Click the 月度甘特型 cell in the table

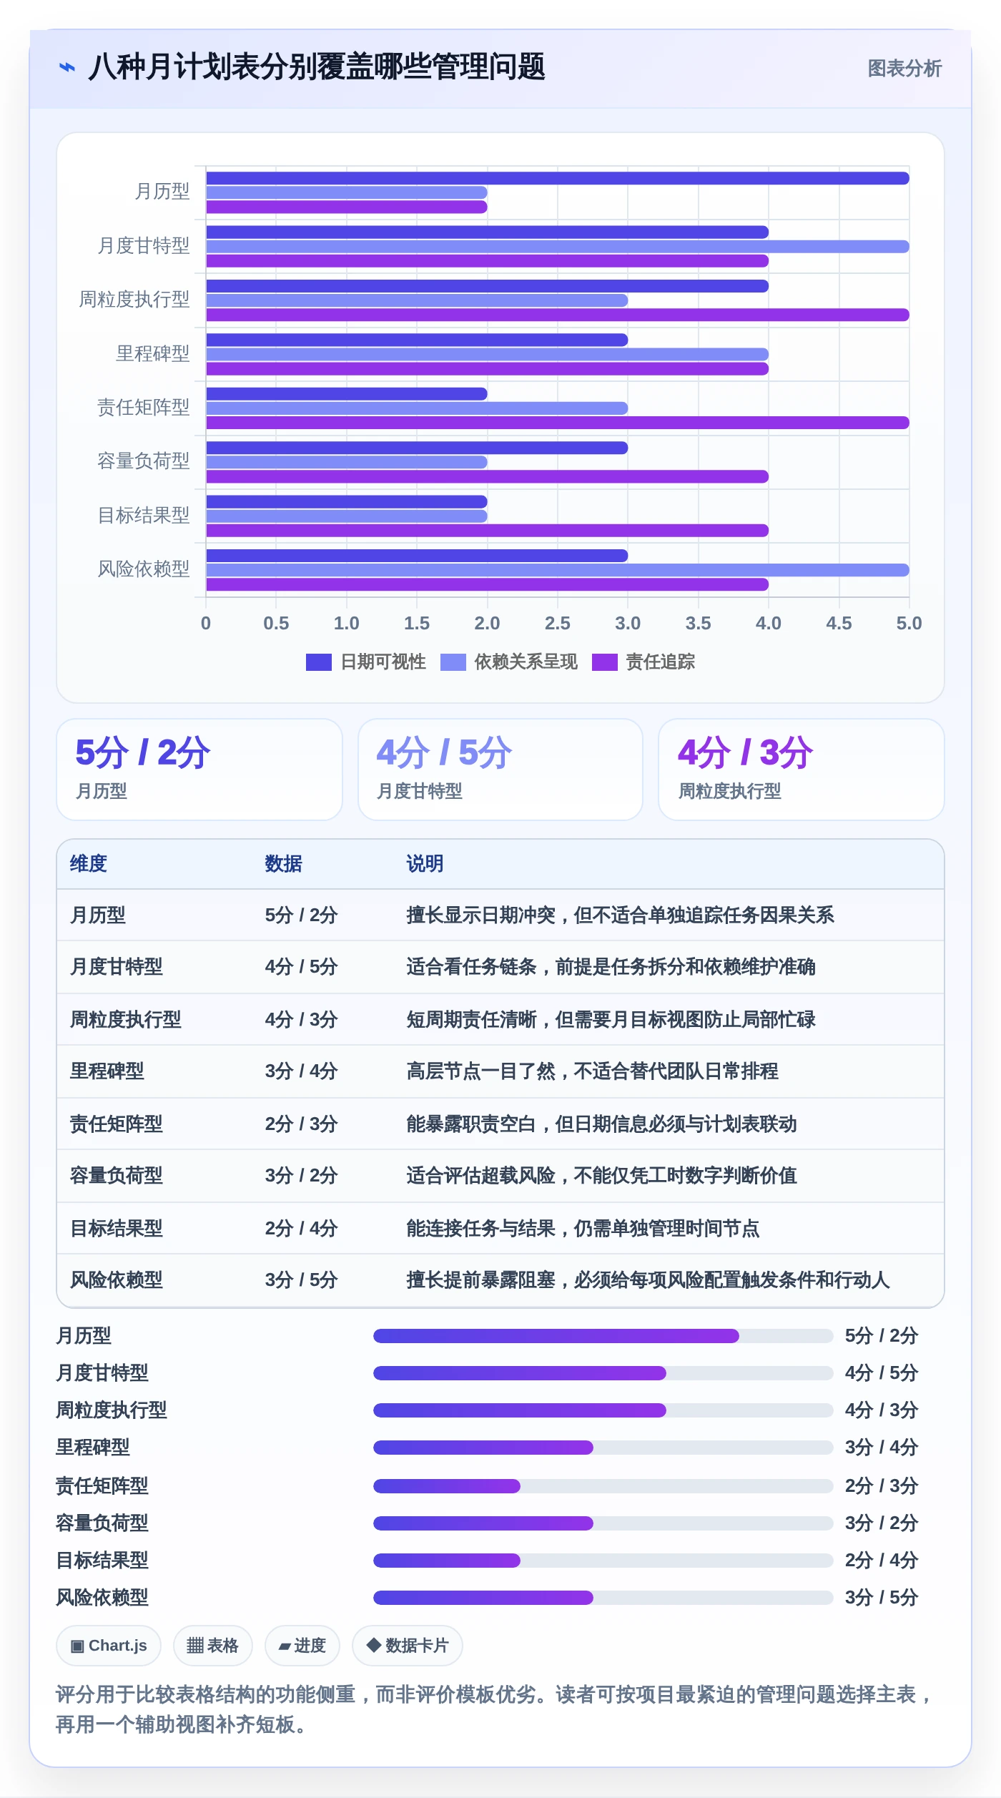pyautogui.click(x=117, y=966)
